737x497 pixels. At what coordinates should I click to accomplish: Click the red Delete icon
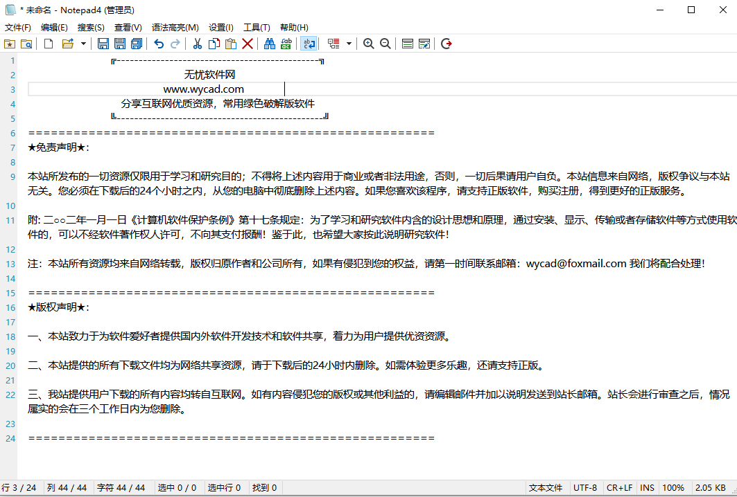click(x=247, y=44)
